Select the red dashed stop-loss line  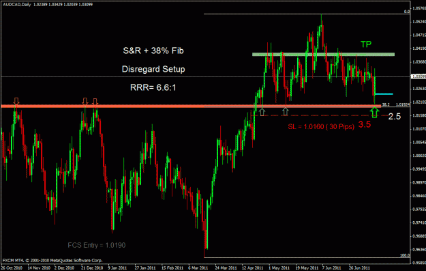(x=320, y=115)
